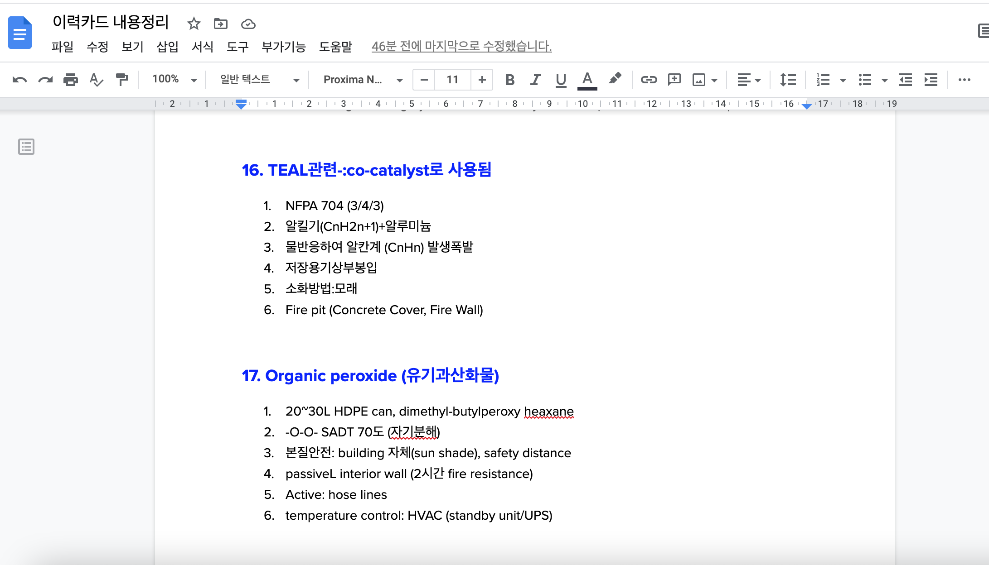This screenshot has width=989, height=565.
Task: Click the right indent marker on ruler
Action: tap(806, 106)
